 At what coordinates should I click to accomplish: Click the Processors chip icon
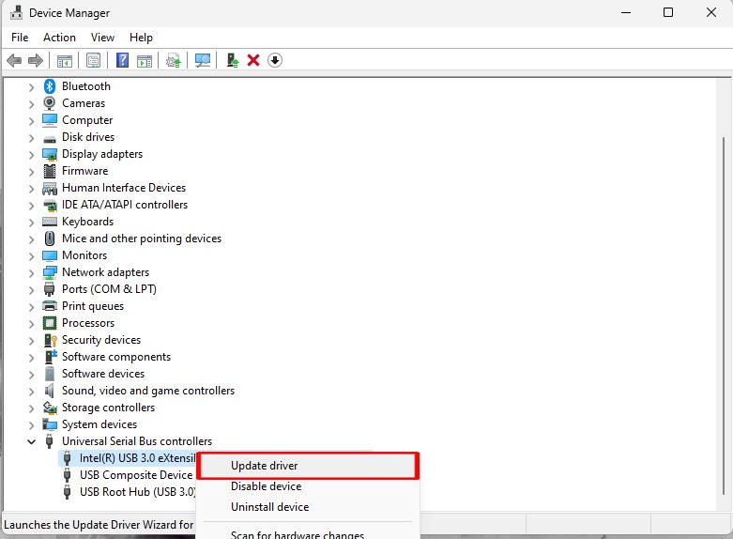[50, 323]
